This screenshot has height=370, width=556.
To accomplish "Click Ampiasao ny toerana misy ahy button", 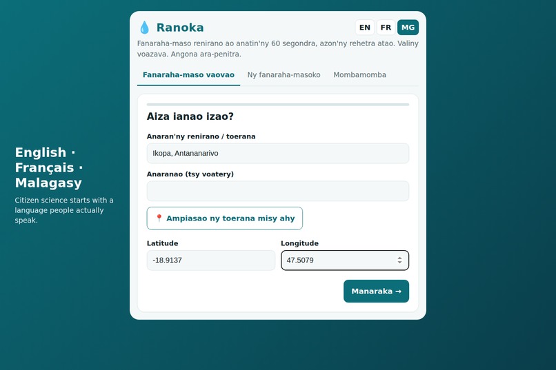I will pos(224,218).
